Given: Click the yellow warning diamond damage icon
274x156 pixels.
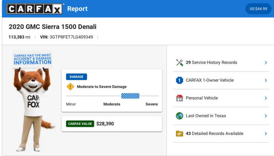Looking at the screenshot, I should click(70, 86).
